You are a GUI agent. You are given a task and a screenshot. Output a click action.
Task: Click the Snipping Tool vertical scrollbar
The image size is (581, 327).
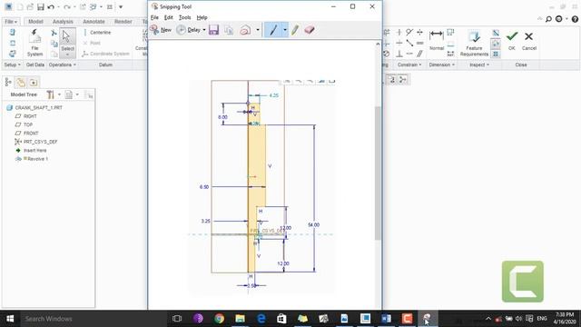tap(378, 173)
